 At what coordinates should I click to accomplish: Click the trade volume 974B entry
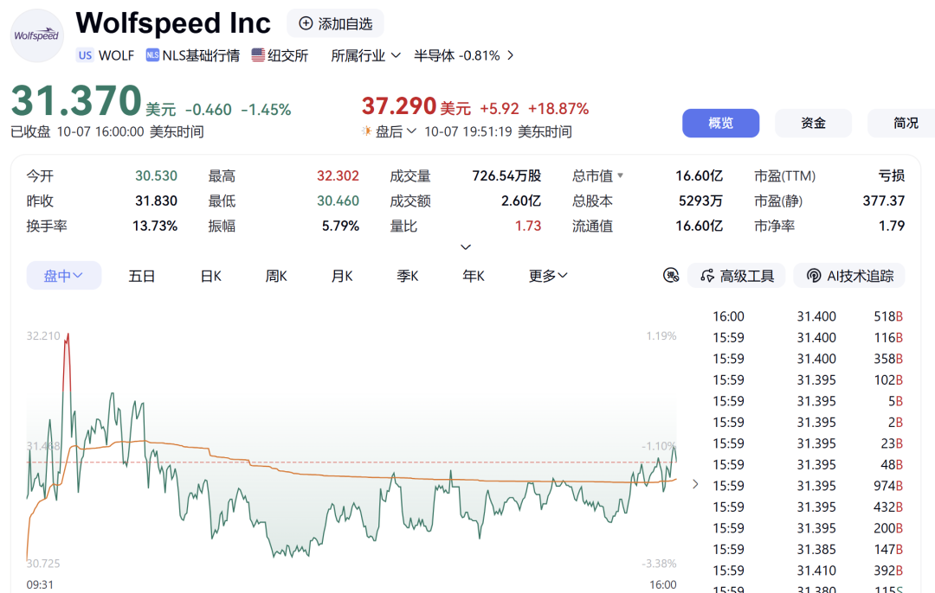(888, 486)
